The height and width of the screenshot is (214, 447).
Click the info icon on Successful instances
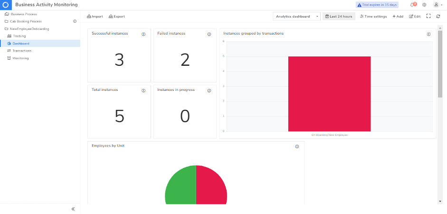tap(143, 34)
